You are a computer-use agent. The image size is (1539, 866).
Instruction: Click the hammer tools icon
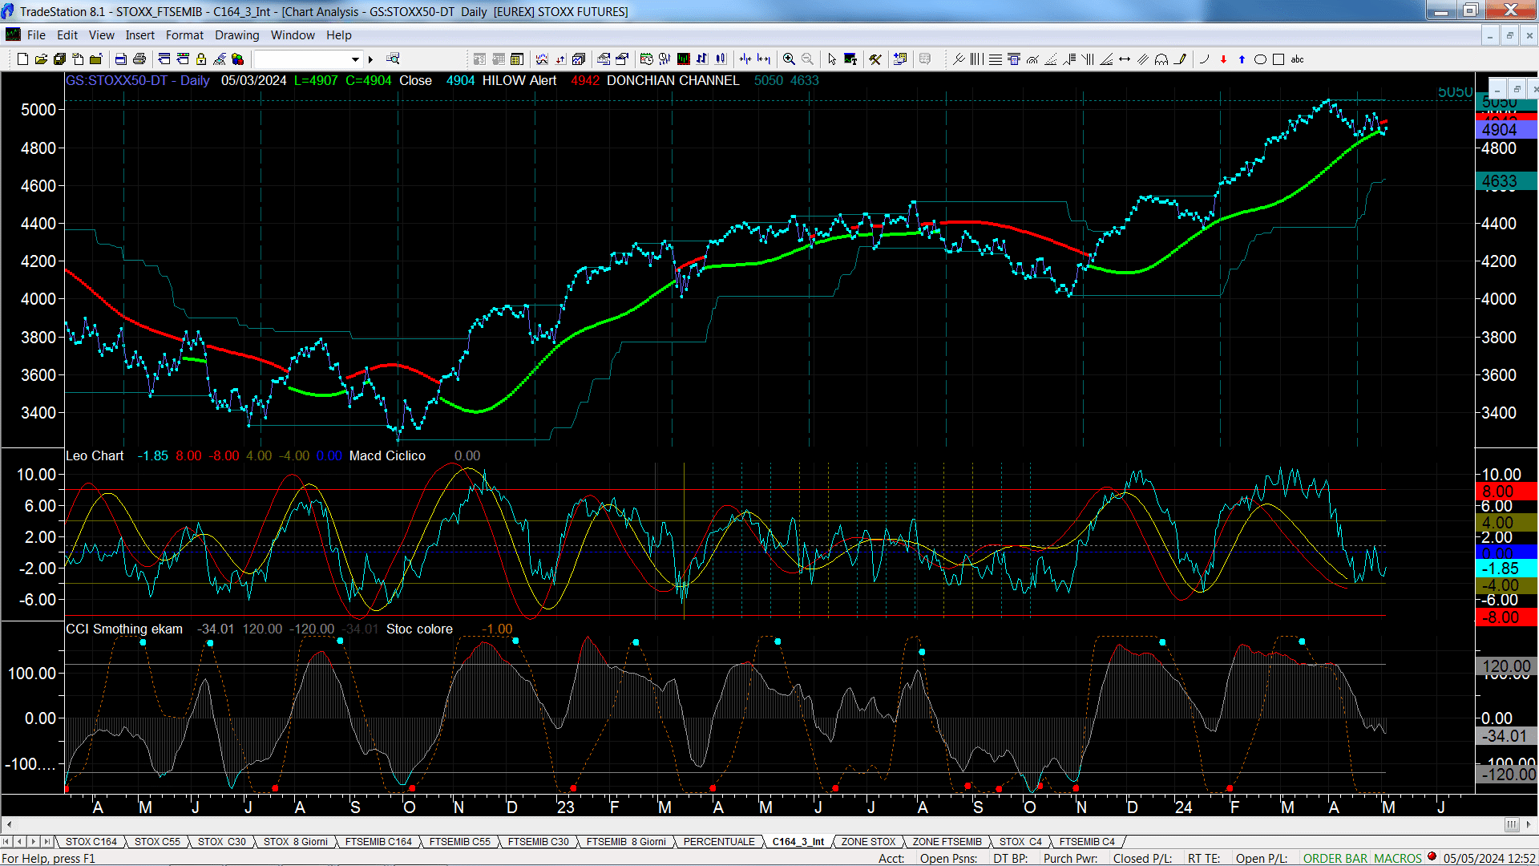tap(875, 59)
